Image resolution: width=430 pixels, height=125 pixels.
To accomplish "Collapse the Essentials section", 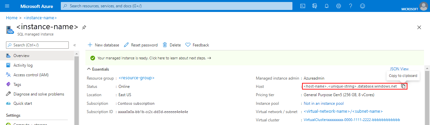I will (x=98, y=69).
